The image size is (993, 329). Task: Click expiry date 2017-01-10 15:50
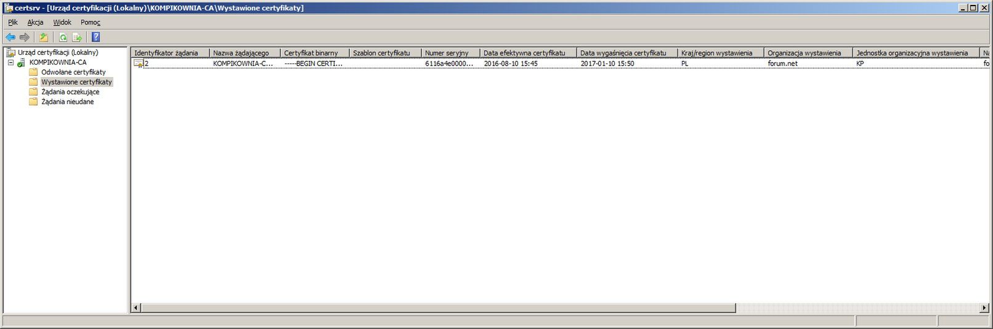pyautogui.click(x=607, y=63)
